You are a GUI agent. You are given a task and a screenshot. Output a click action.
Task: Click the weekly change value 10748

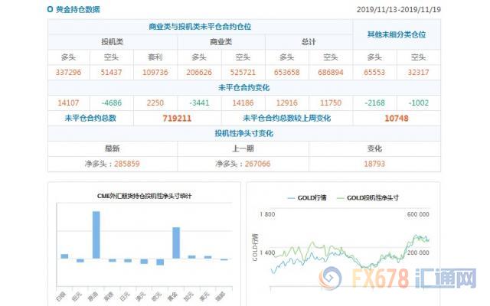[397, 119]
